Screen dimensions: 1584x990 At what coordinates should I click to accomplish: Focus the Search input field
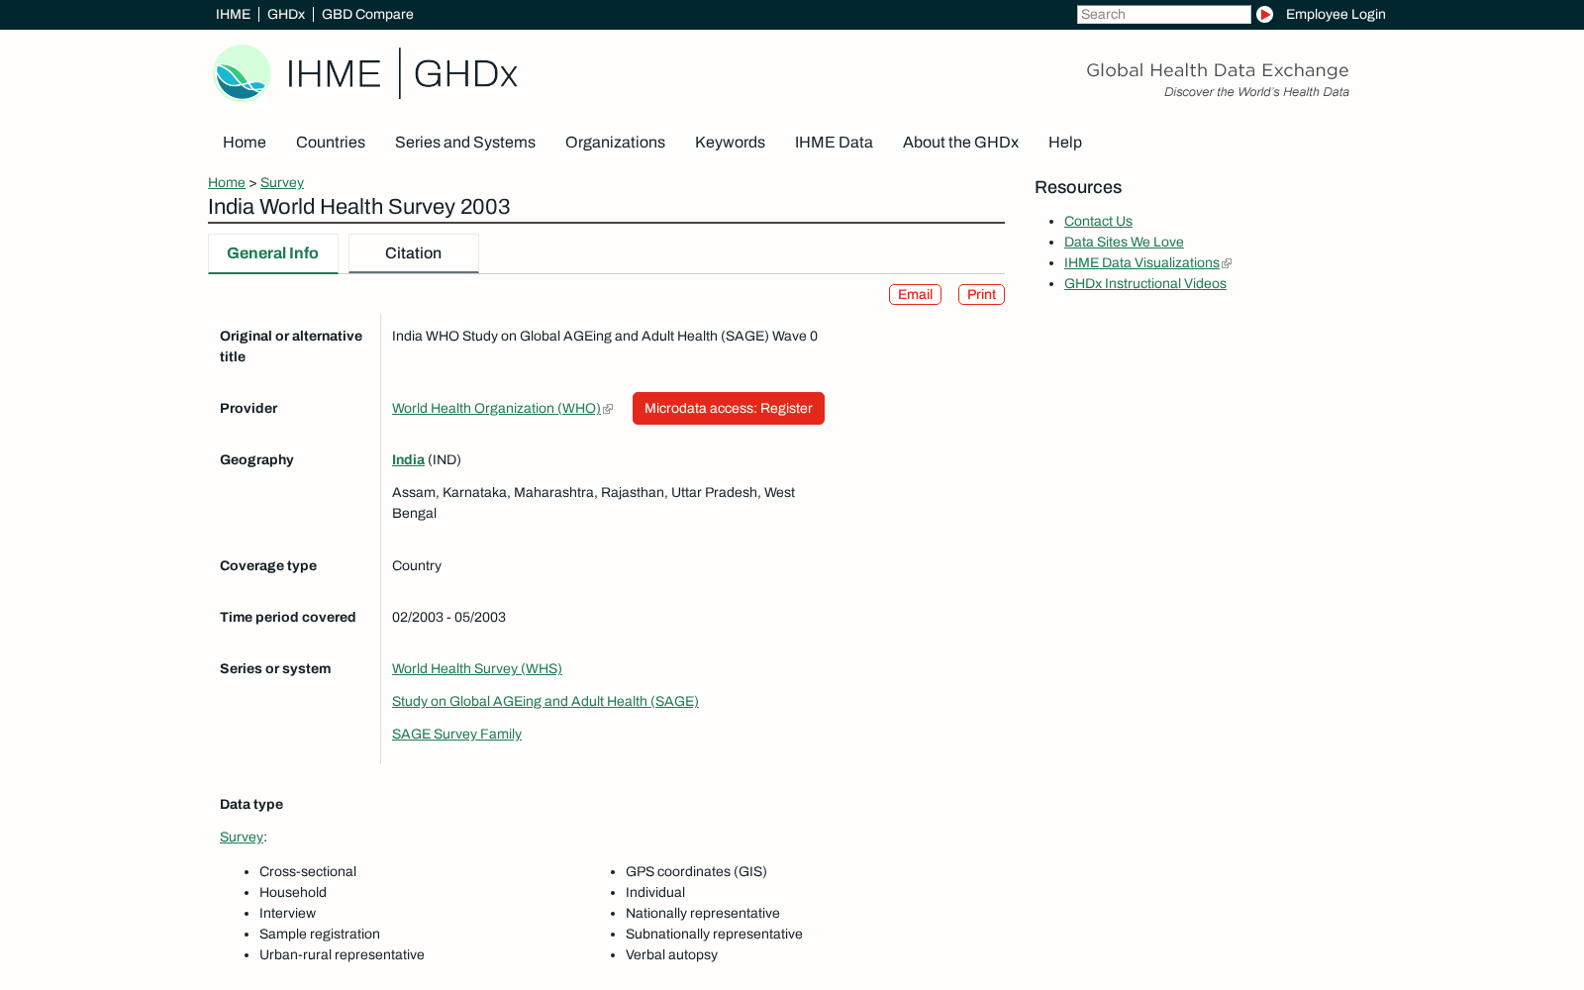(1163, 14)
